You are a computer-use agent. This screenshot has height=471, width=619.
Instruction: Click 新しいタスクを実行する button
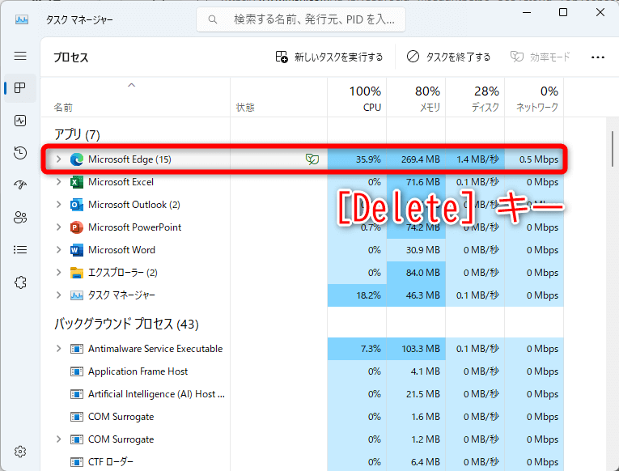[329, 57]
